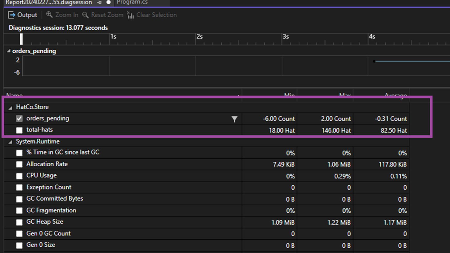This screenshot has height=253, width=450.
Task: Select the Exception Count row label
Action: [49, 187]
